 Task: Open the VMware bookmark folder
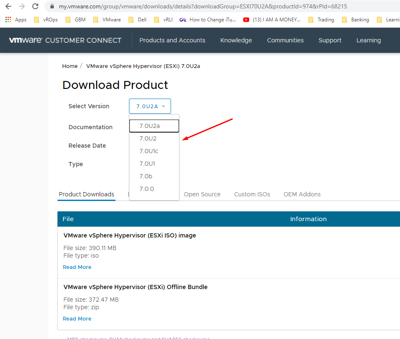point(107,20)
